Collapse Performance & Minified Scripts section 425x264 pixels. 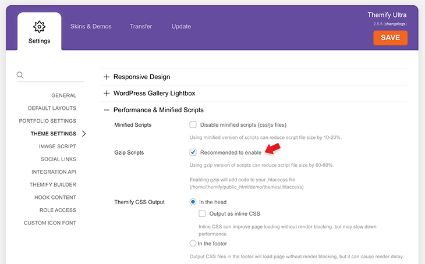tap(158, 110)
